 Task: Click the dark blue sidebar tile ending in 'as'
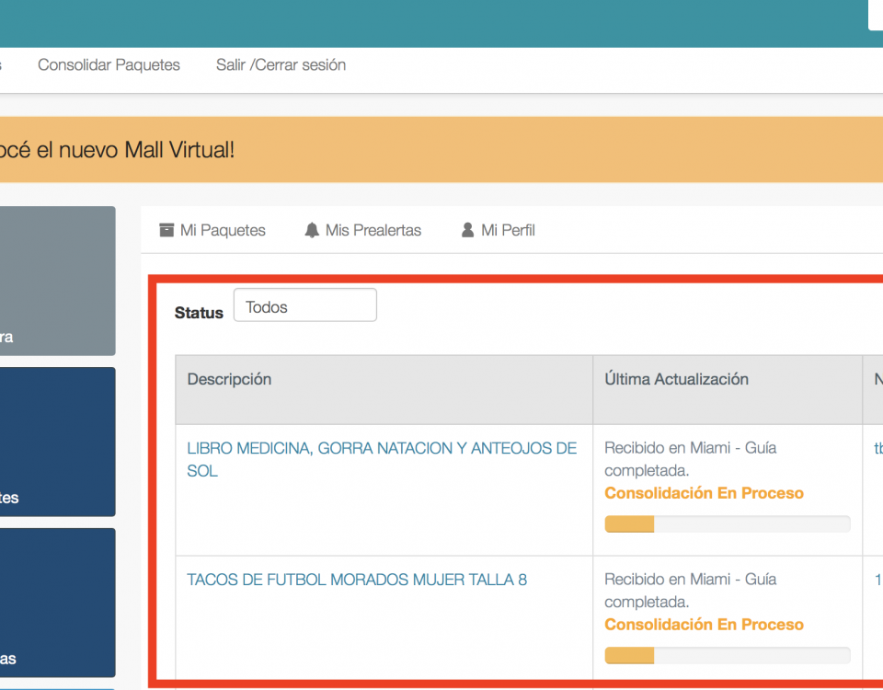click(57, 603)
